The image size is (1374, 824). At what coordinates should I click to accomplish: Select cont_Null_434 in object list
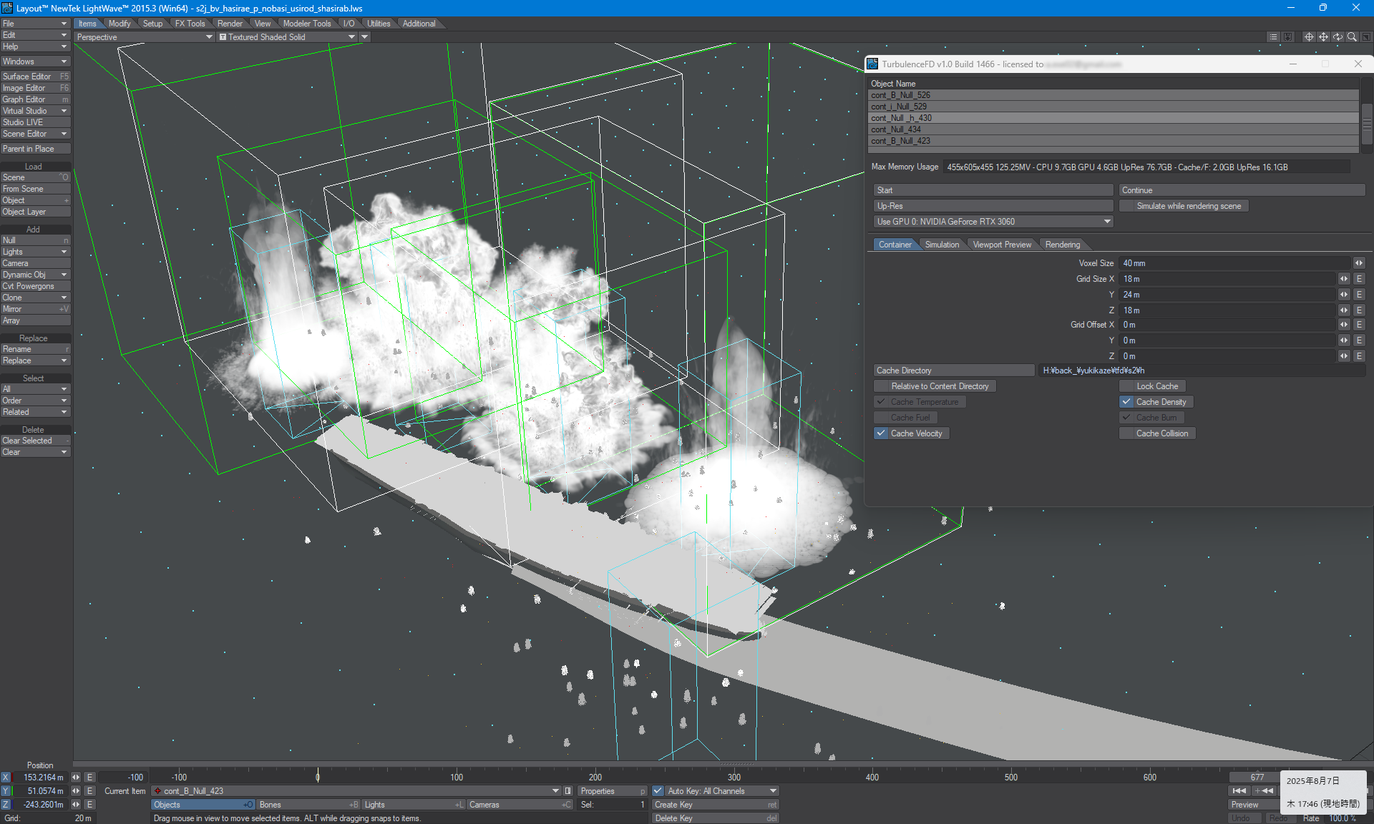[x=896, y=129]
